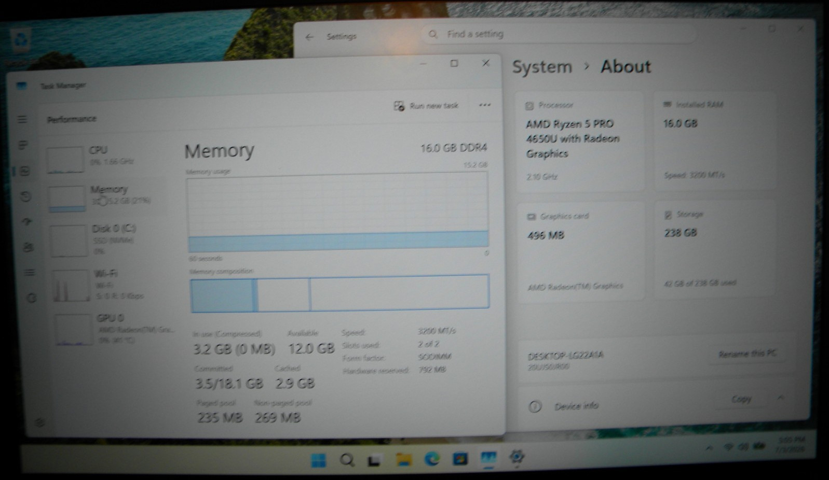This screenshot has height=480, width=829.
Task: Click the Task Manager title bar app icon
Action: click(x=21, y=86)
